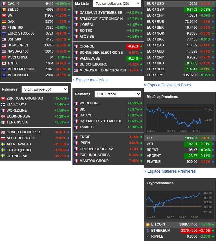This screenshot has width=216, height=241.
Task: Click the Bitcoin price chart
Action: 180,205
